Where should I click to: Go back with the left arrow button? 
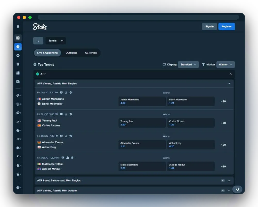coord(38,41)
